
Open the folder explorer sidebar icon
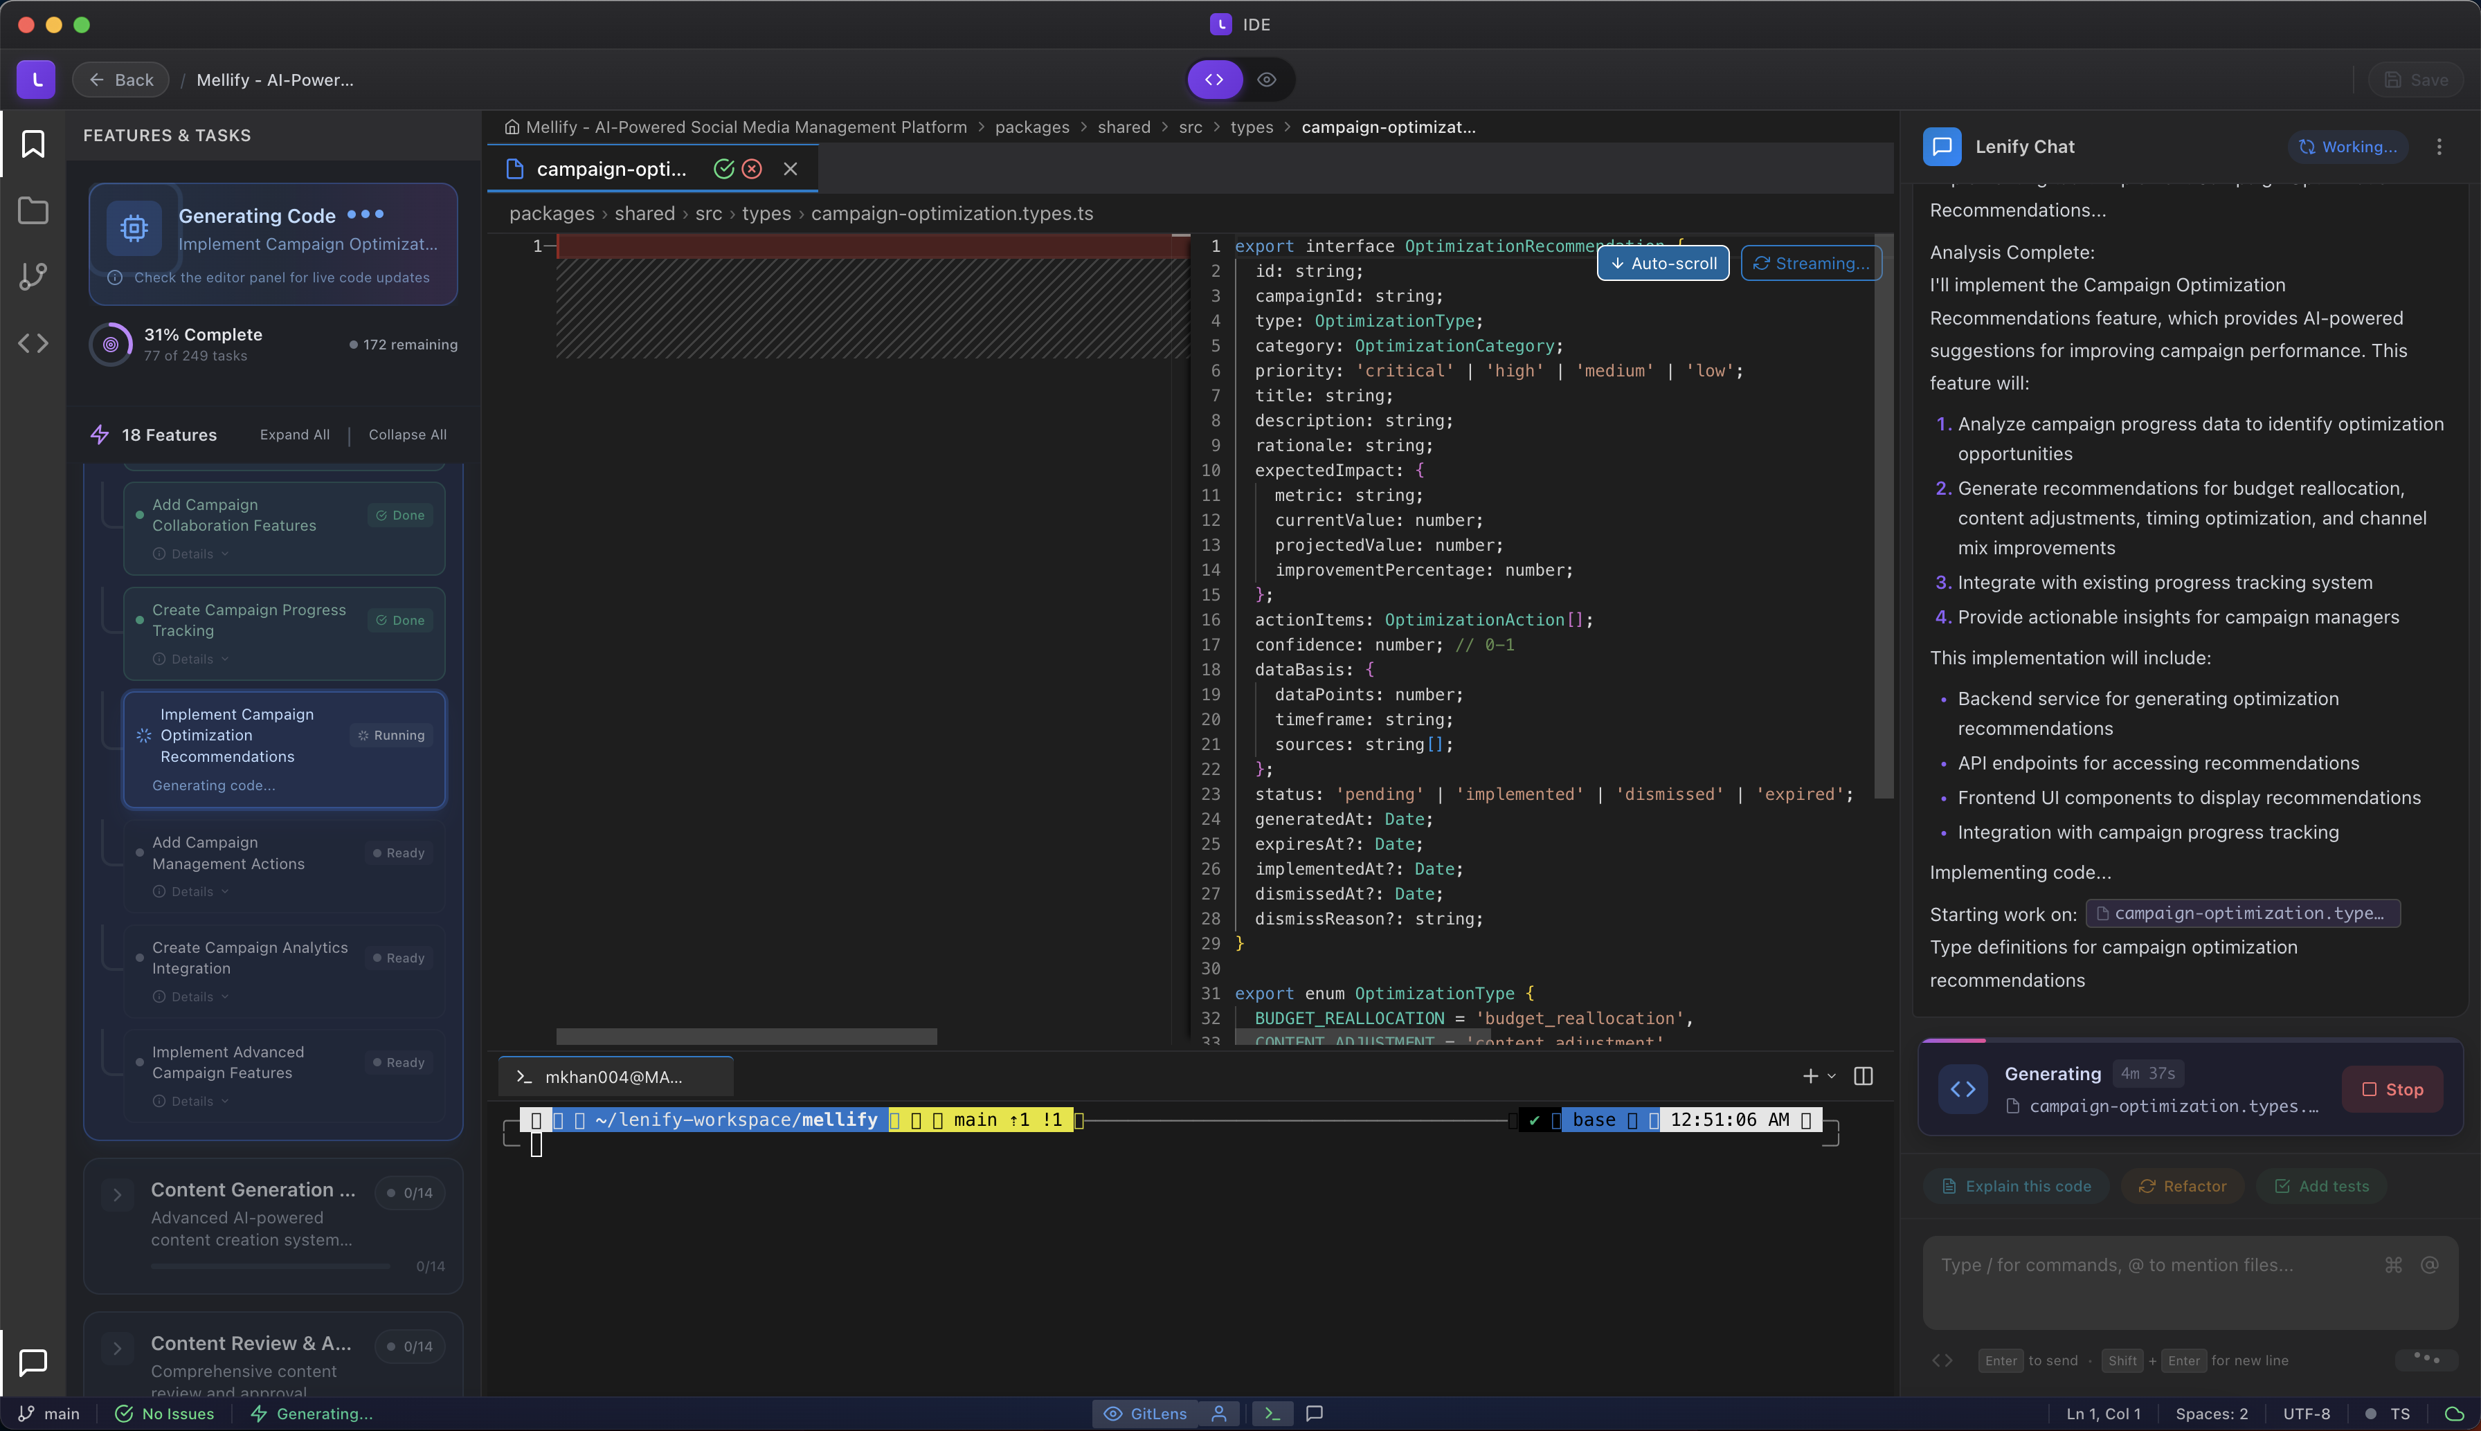tap(33, 210)
